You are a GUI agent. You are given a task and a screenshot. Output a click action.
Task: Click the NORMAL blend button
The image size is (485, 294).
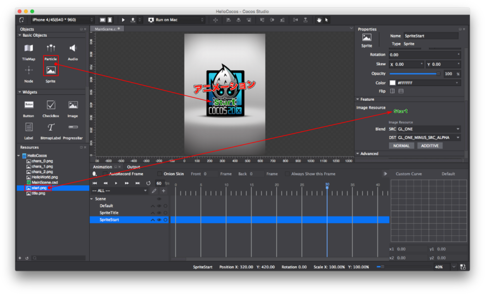[x=402, y=146]
